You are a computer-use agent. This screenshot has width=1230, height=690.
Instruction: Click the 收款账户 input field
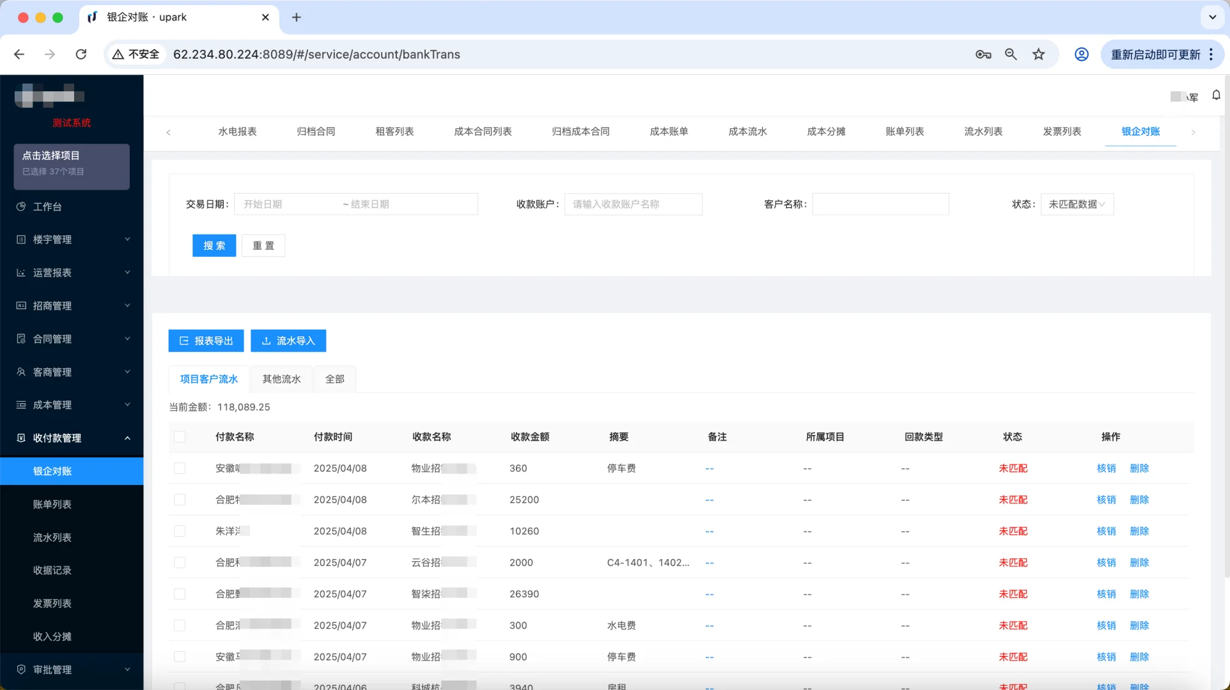(x=633, y=204)
